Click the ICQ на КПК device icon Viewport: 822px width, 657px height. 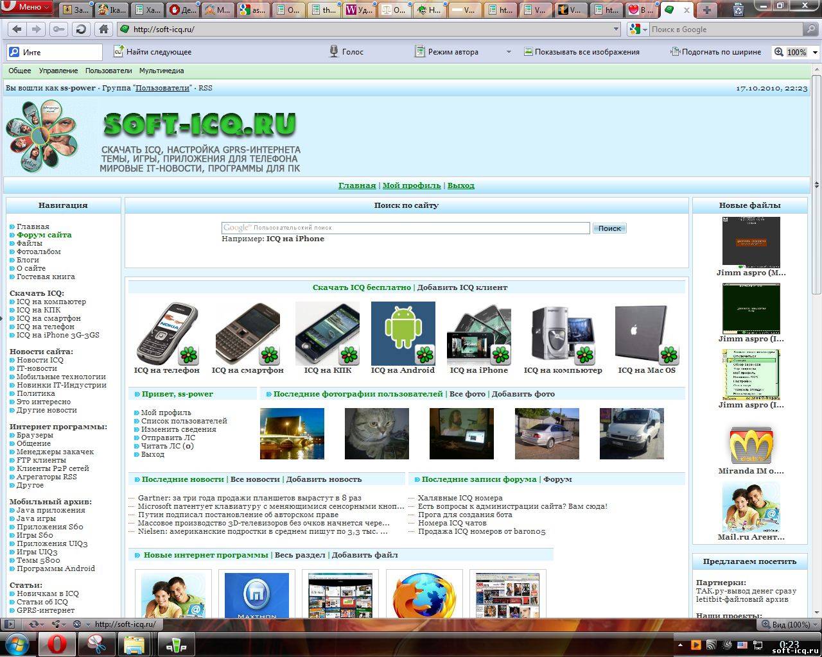(x=328, y=334)
